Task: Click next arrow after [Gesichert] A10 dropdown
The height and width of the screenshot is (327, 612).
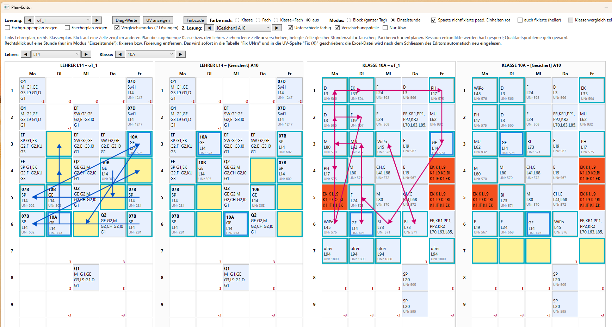Action: click(277, 28)
